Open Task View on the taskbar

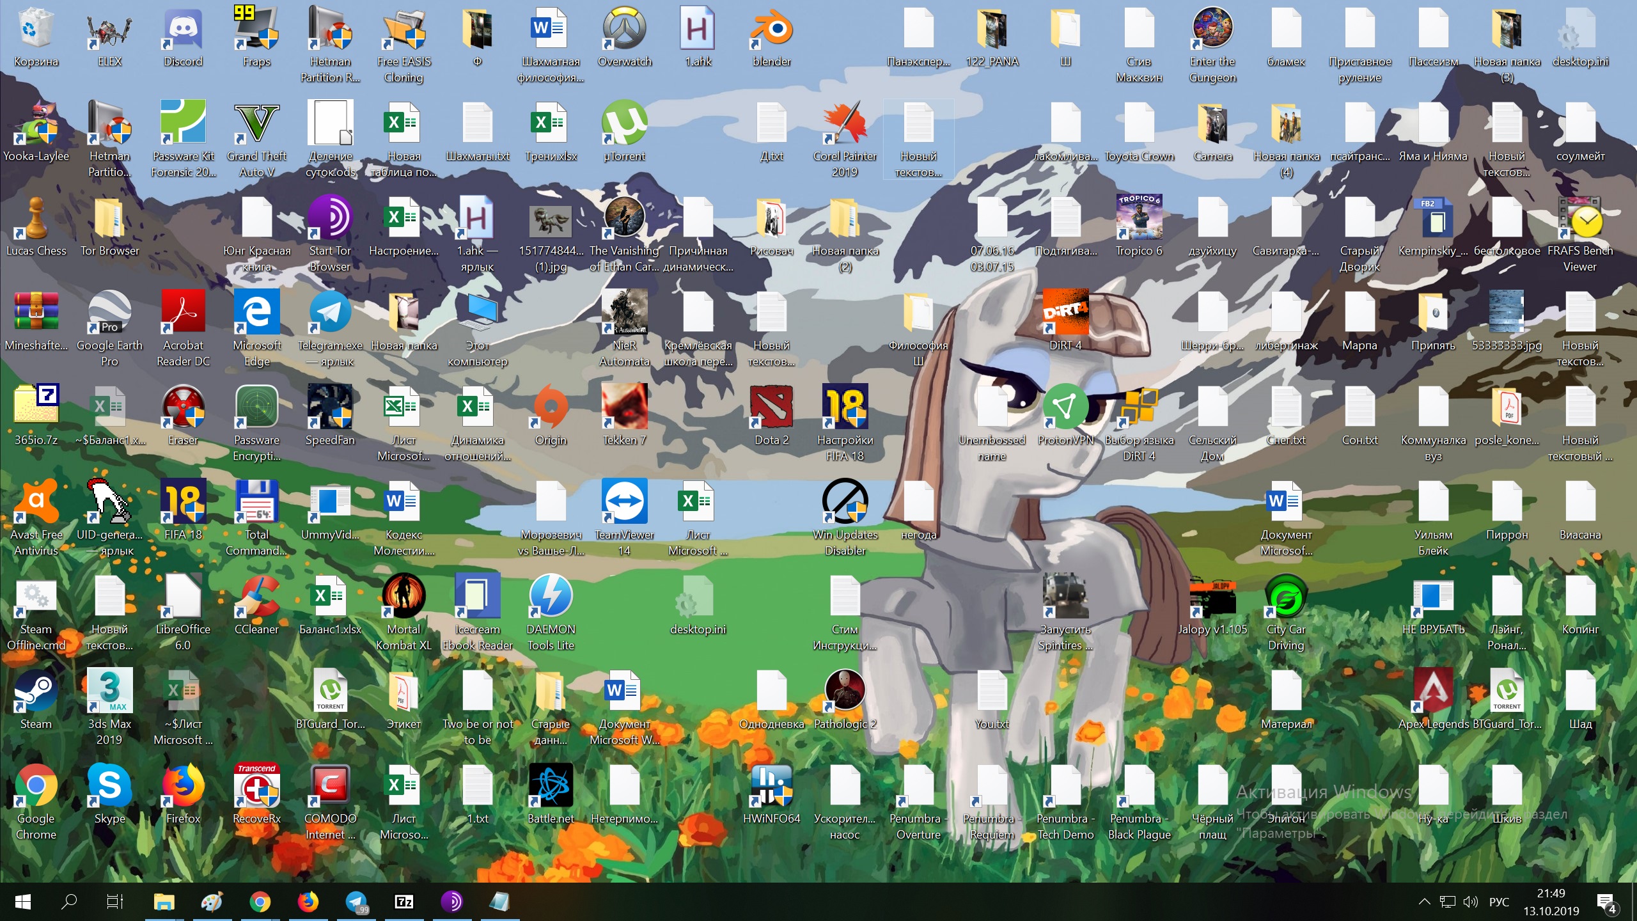115,902
